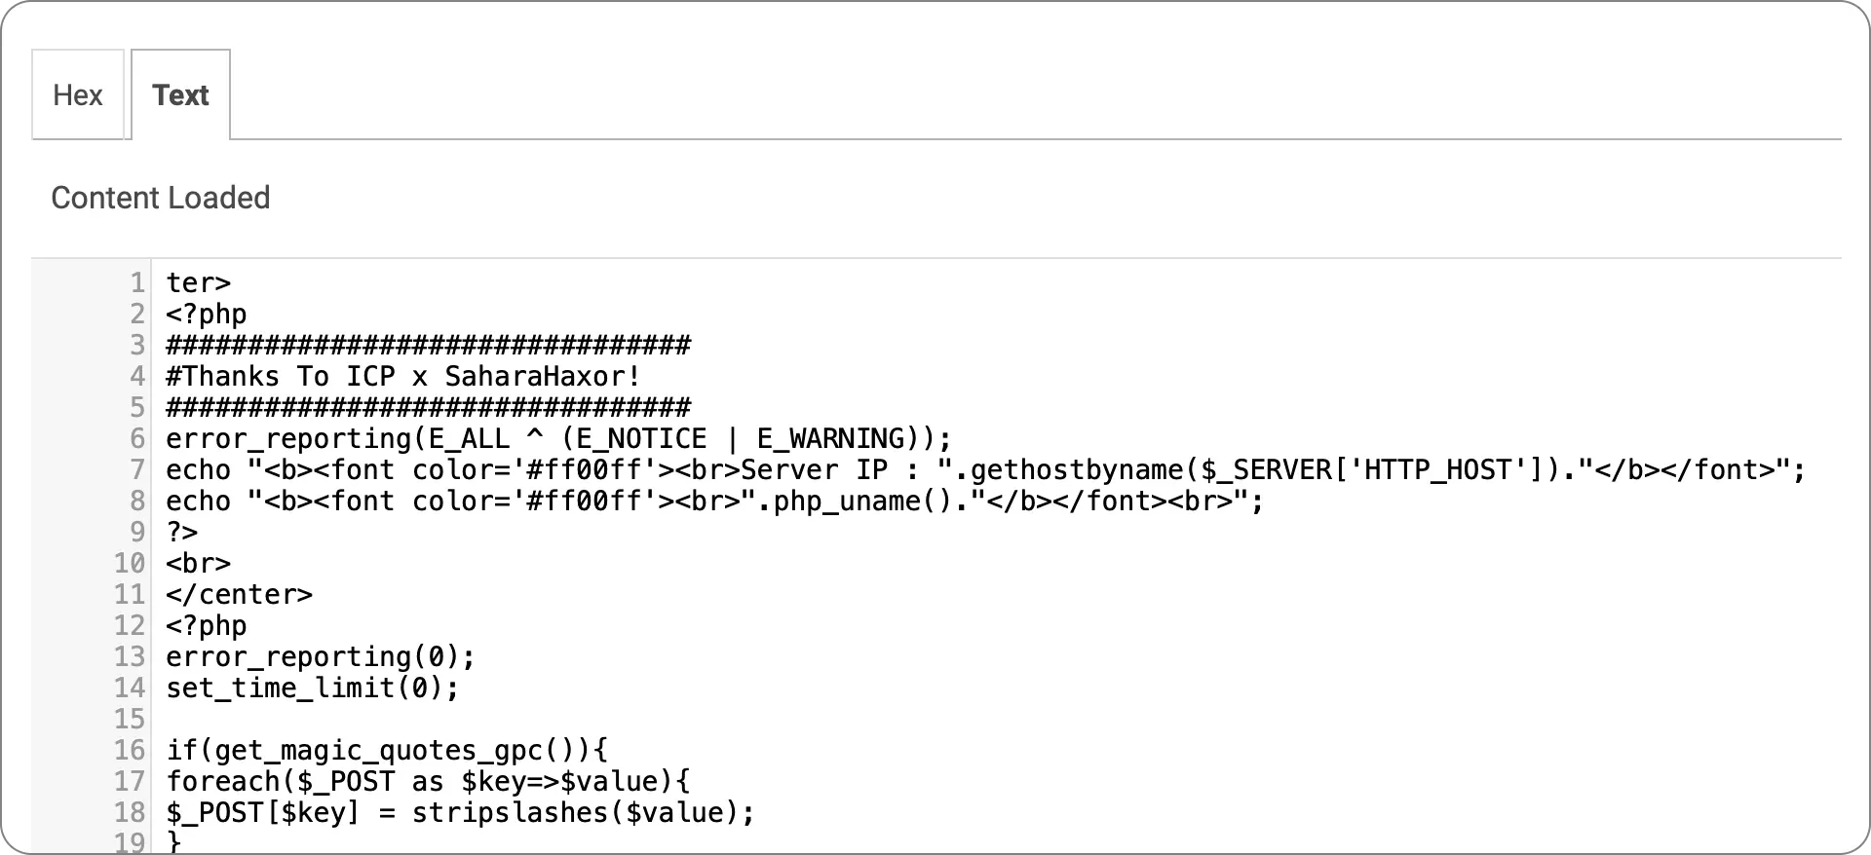This screenshot has height=855, width=1871.
Task: Click line number 9 in gutter
Action: tap(137, 533)
